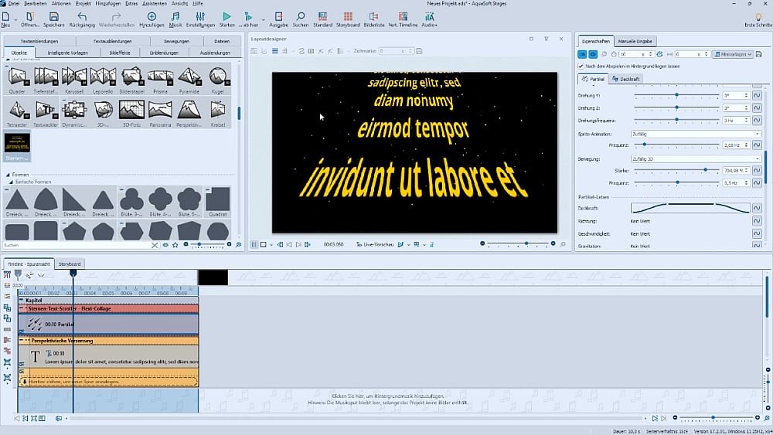This screenshot has width=773, height=435.
Task: Click the Rückgängig undo icon
Action: click(83, 16)
